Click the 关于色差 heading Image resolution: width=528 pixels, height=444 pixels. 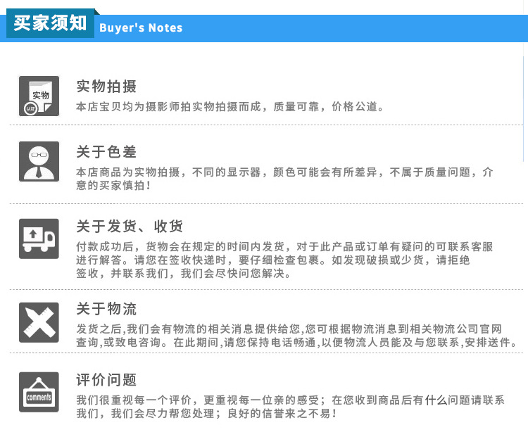point(106,152)
